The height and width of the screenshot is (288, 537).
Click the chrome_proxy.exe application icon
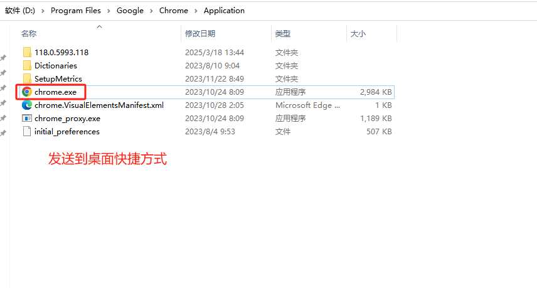click(x=27, y=118)
